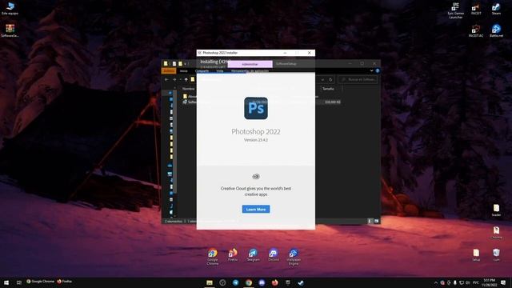The image size is (512, 288).
Task: Open quick access toolbar dropdown in Explorer
Action: click(x=186, y=64)
